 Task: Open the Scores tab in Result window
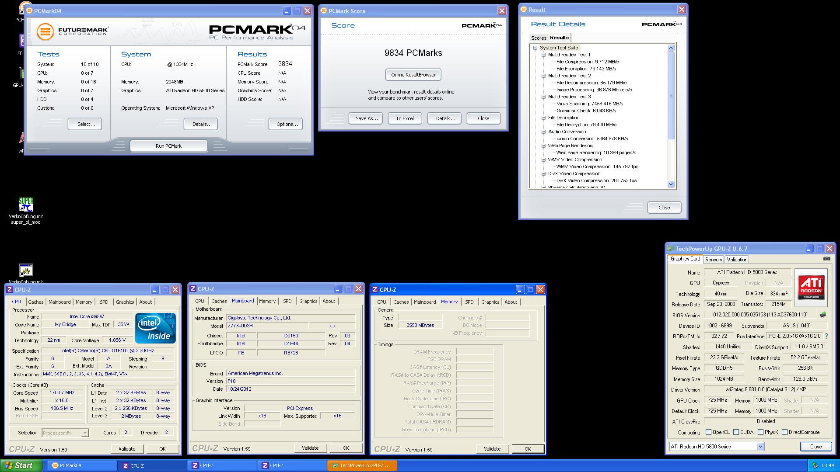point(539,38)
